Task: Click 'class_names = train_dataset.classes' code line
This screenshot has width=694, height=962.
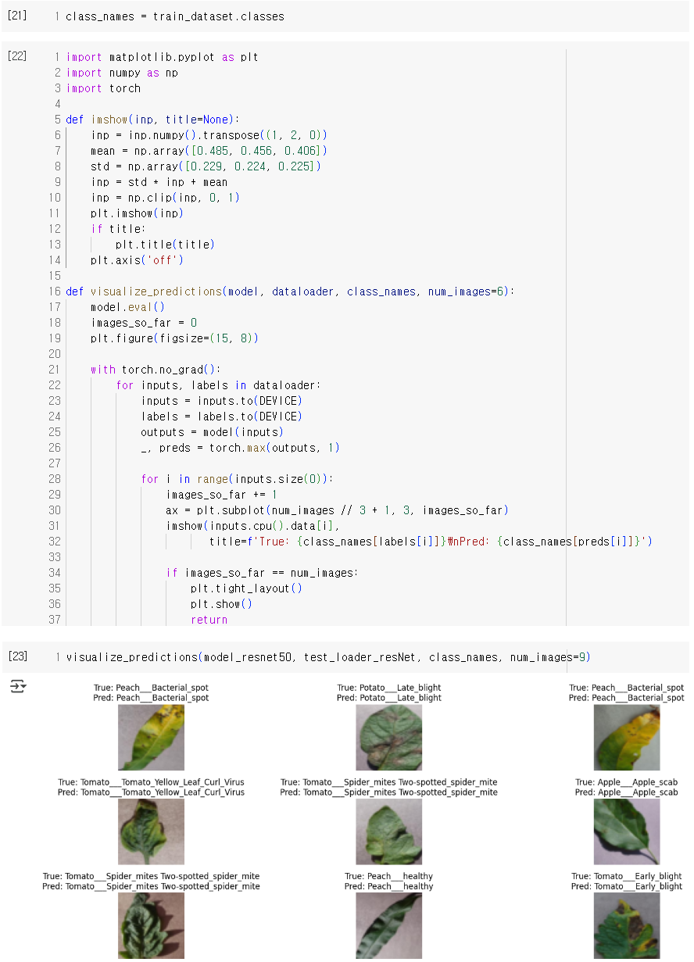Action: (x=175, y=16)
